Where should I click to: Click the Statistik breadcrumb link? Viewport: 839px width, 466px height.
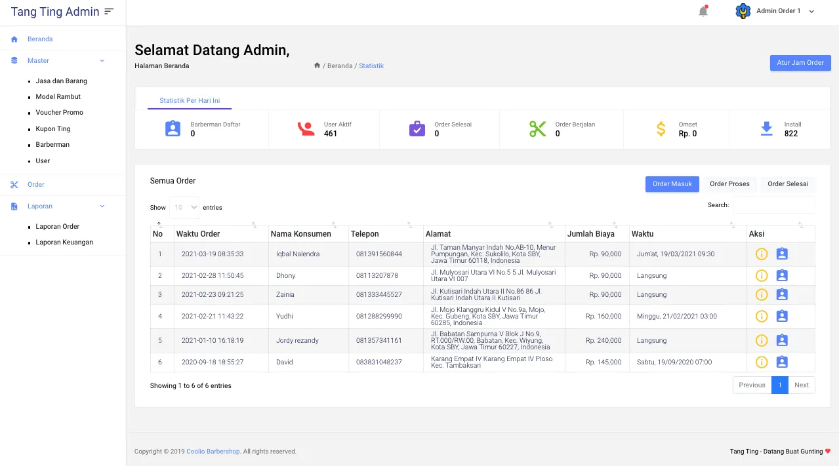click(x=371, y=66)
